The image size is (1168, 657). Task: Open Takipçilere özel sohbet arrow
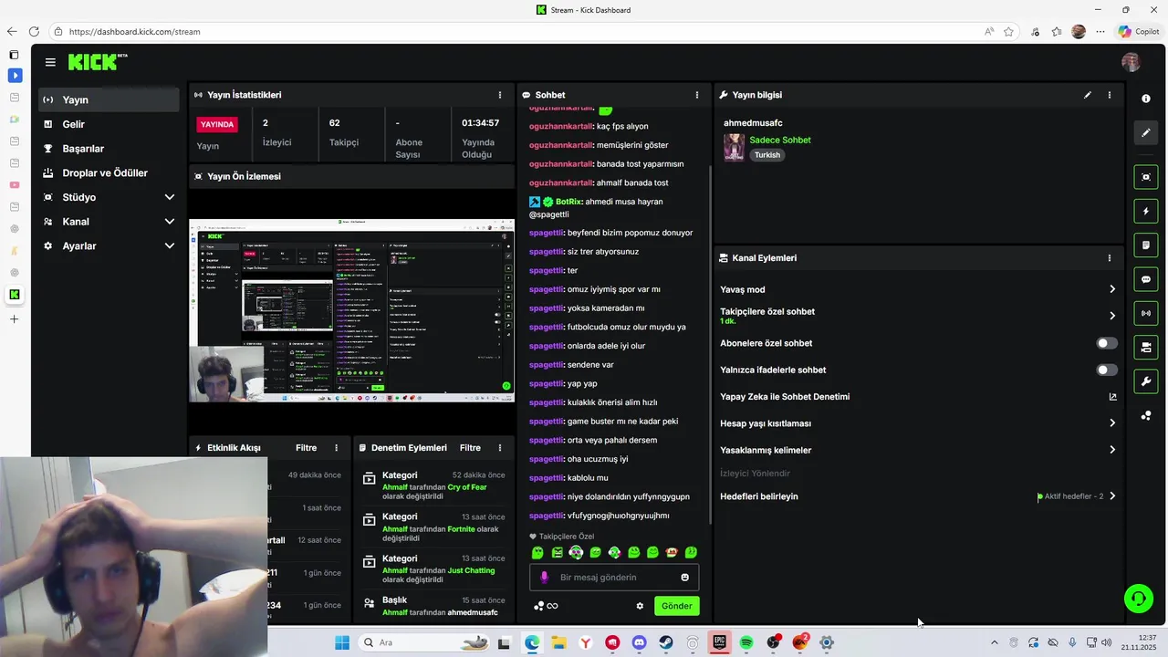point(1112,316)
